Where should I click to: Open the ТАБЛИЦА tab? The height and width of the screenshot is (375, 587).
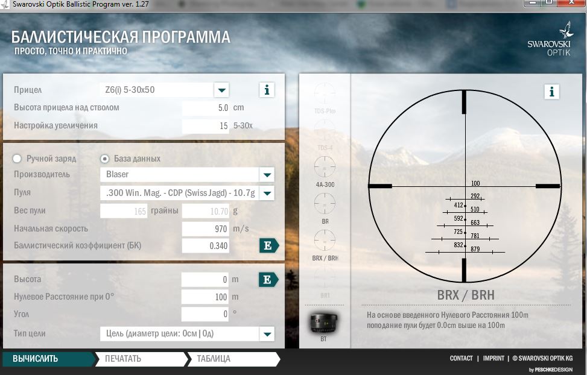coord(214,359)
